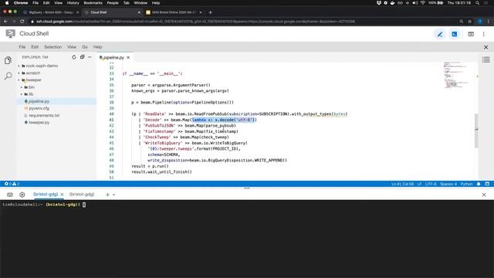Click the editor vertical scrollbar
This screenshot has width=494, height=278.
pyautogui.click(x=475, y=131)
